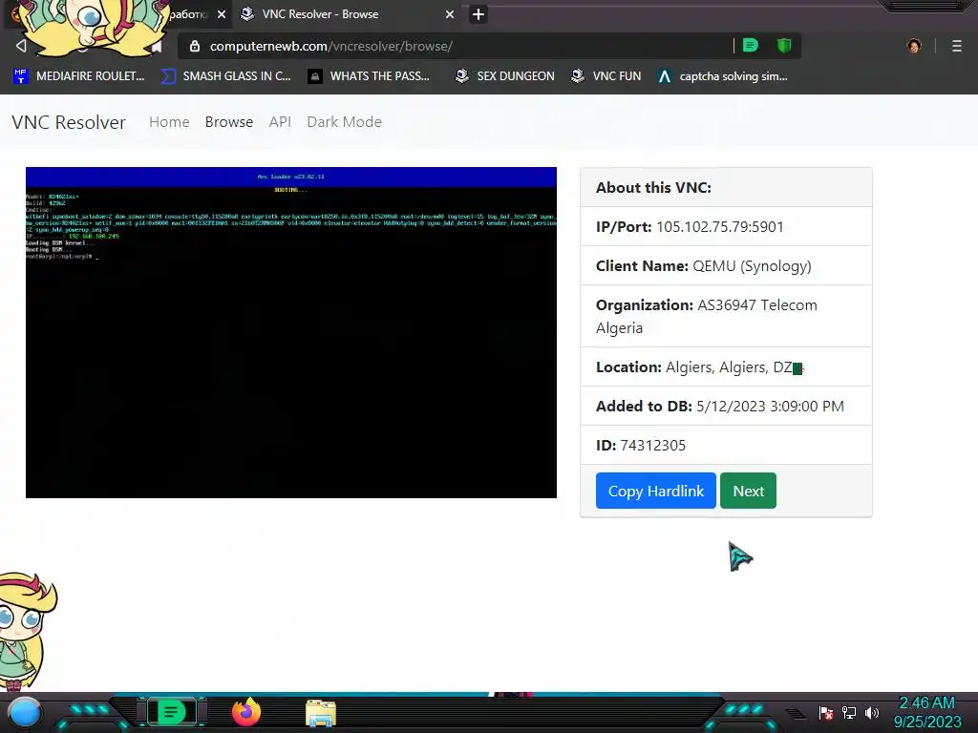
Task: Click the VNC terminal screenshot thumbnail
Action: pos(291,332)
